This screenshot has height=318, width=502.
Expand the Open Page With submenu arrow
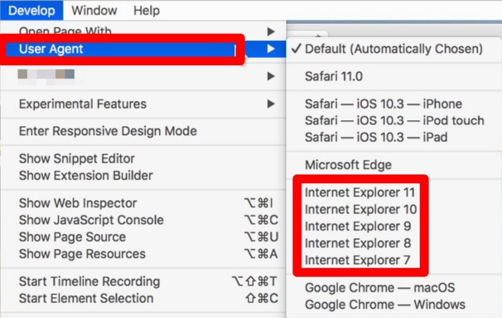[x=271, y=31]
